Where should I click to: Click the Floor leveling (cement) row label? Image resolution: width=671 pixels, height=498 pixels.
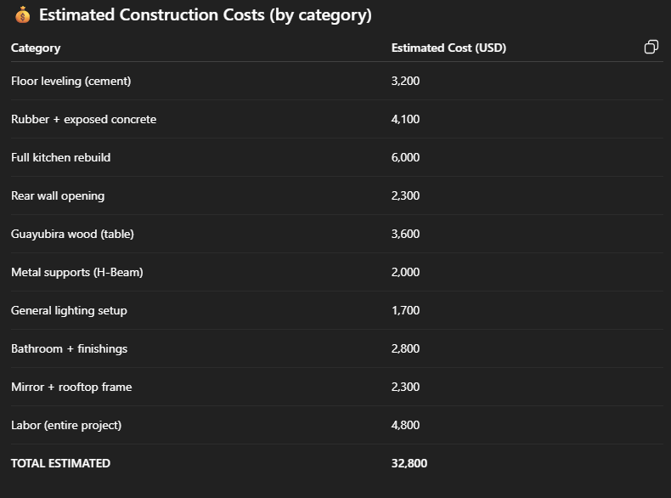(x=71, y=81)
